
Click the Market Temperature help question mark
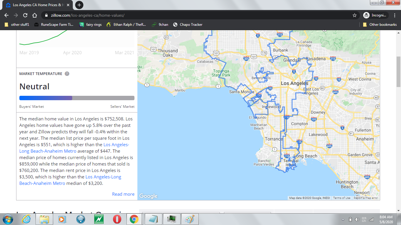click(x=67, y=74)
